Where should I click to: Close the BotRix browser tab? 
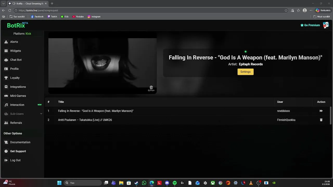[46, 4]
